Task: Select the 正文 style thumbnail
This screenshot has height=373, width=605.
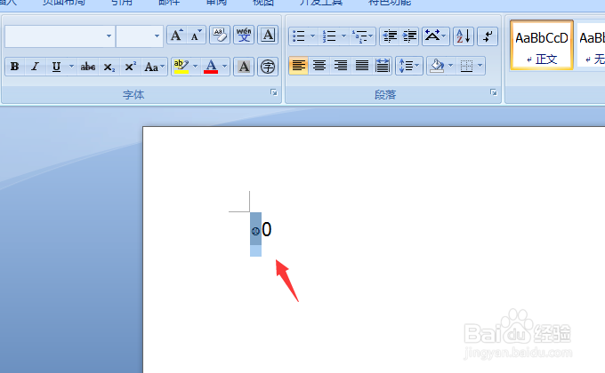Action: [542, 45]
